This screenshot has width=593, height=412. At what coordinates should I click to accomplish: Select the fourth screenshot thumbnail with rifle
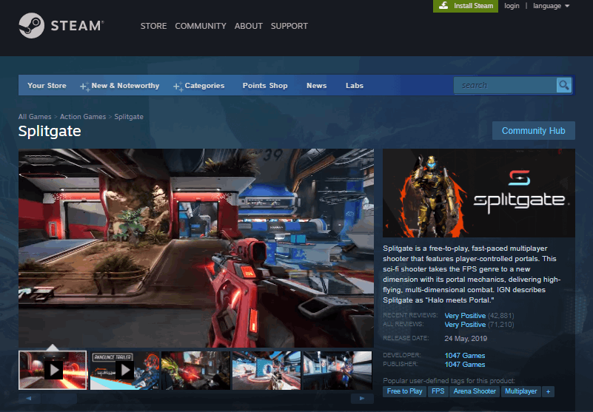click(x=267, y=371)
